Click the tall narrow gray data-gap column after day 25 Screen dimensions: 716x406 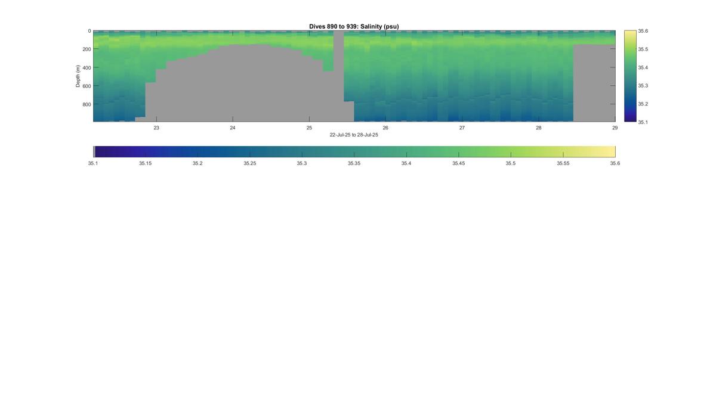click(x=339, y=66)
